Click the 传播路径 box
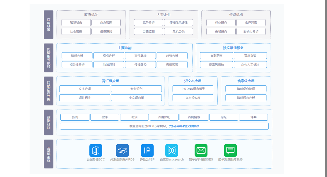The image size is (327, 177). [140, 65]
